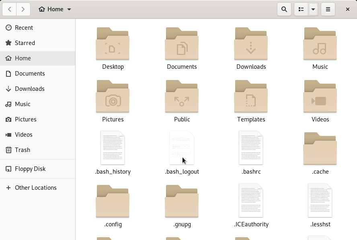Select the Pictures folder with camera icon

coord(113,96)
